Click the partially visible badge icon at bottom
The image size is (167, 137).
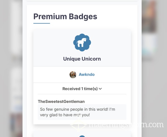(x=82, y=136)
